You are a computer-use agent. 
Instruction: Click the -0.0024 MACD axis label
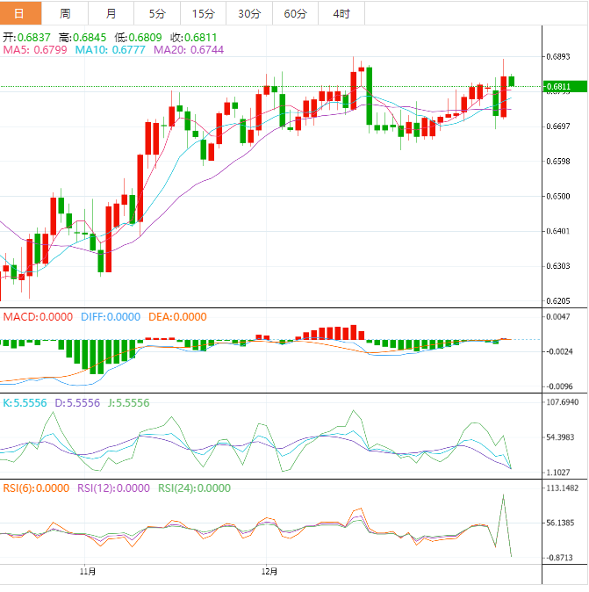pyautogui.click(x=557, y=351)
